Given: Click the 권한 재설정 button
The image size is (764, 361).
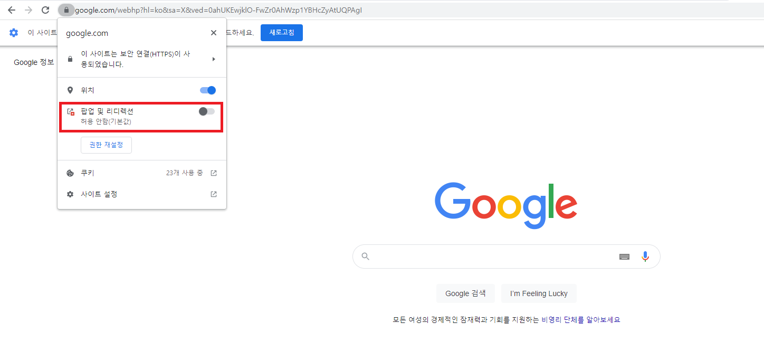Looking at the screenshot, I should click(106, 145).
